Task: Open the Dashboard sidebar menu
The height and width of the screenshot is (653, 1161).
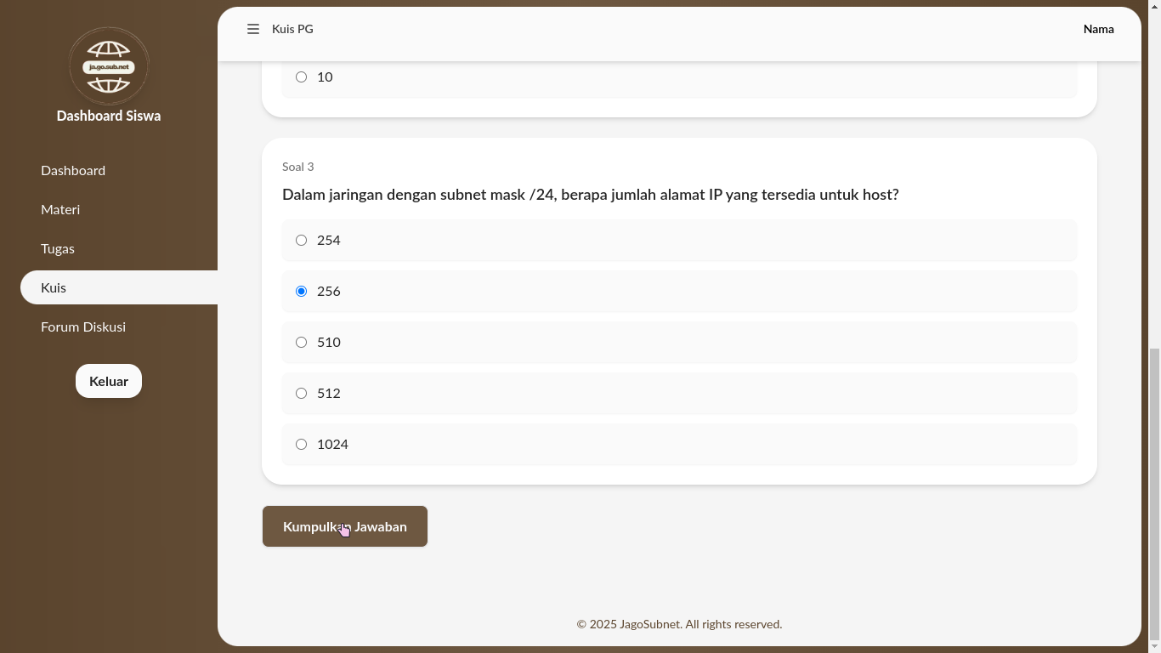Action: [73, 170]
